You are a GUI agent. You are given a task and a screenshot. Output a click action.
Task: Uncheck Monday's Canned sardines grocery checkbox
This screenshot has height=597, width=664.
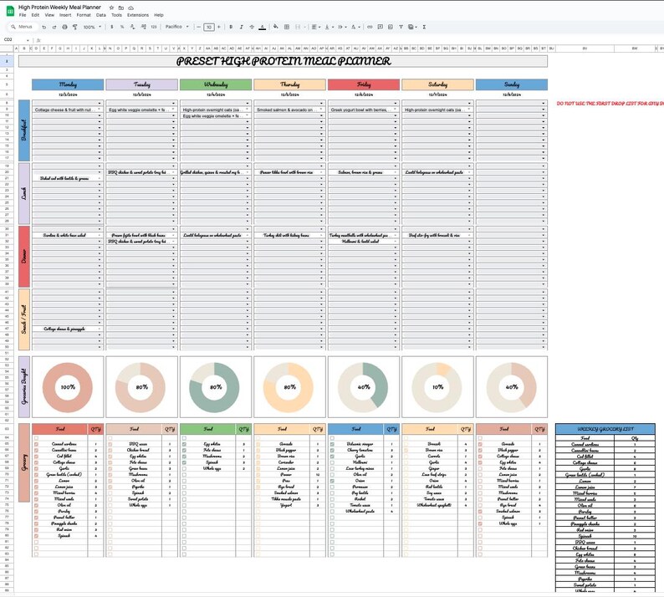[x=36, y=444]
